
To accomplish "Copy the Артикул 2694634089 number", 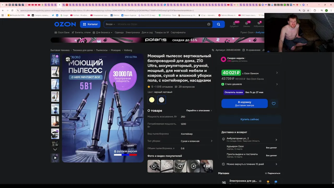I will [226, 50].
